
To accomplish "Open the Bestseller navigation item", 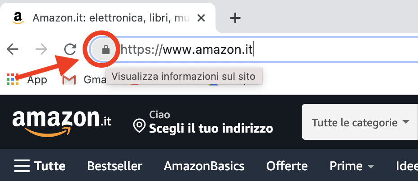I will pos(114,166).
